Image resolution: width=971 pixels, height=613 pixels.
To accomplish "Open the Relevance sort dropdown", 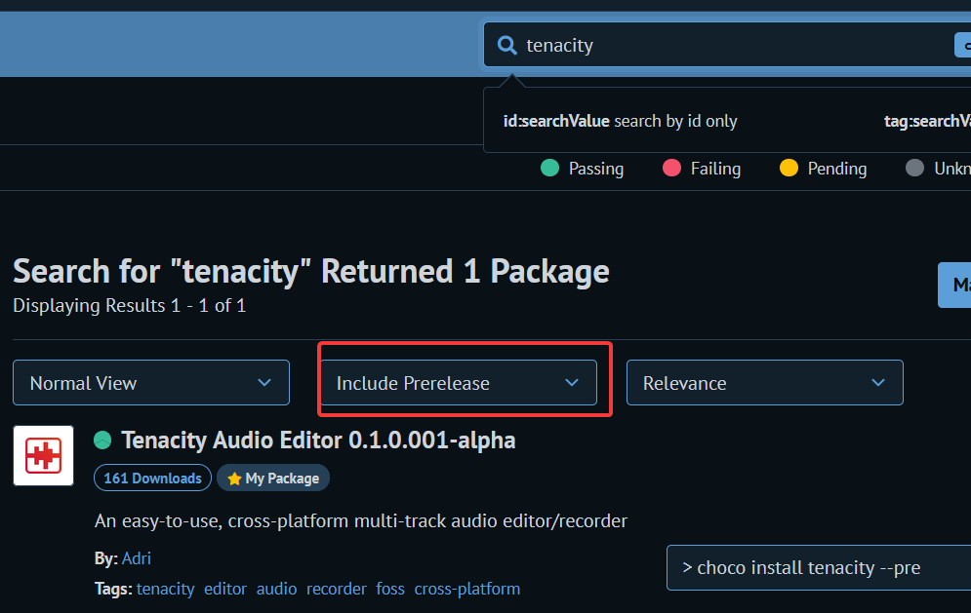I will pos(764,382).
